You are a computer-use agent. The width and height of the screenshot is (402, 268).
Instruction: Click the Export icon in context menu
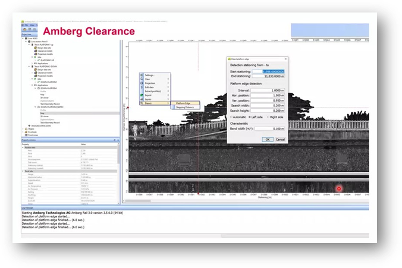(142, 94)
